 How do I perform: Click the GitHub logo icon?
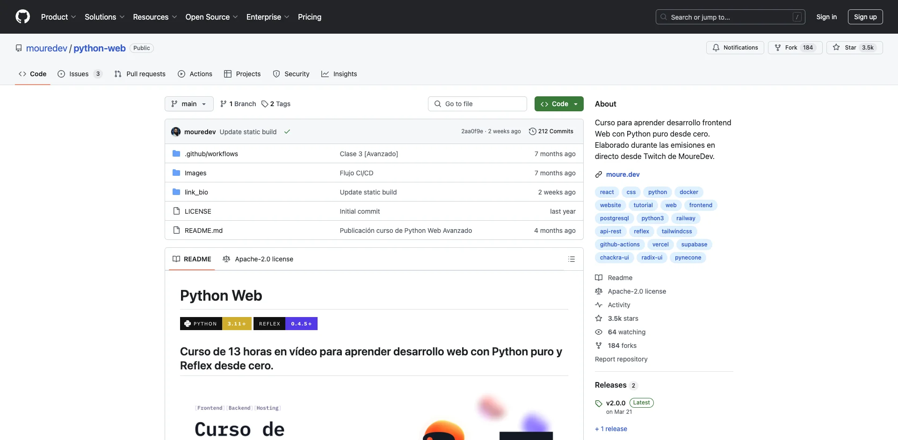pos(22,17)
